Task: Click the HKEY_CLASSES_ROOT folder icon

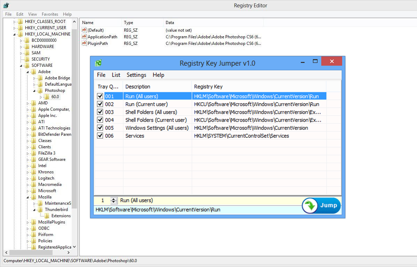Action: click(21, 22)
